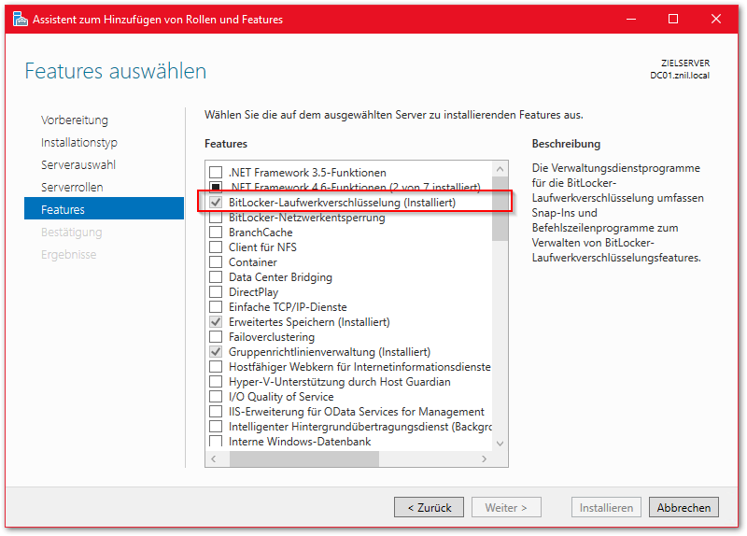The image size is (747, 536).
Task: Toggle the .NET Framework 3.5-Funktionen checkbox
Action: point(217,173)
